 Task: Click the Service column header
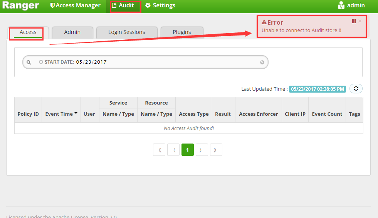118,103
